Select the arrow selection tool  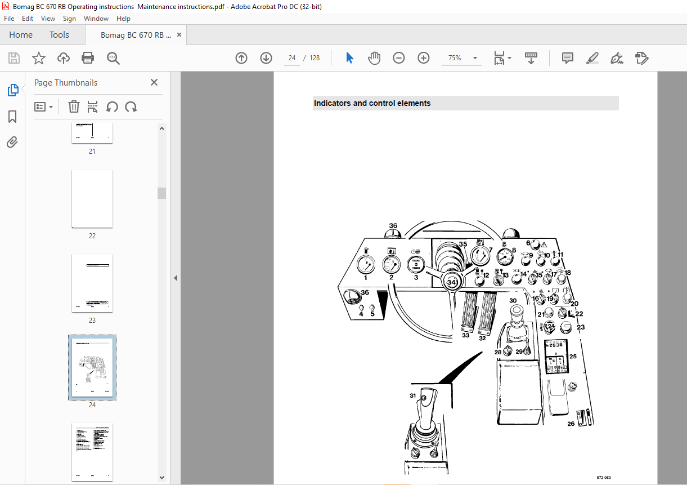[349, 58]
